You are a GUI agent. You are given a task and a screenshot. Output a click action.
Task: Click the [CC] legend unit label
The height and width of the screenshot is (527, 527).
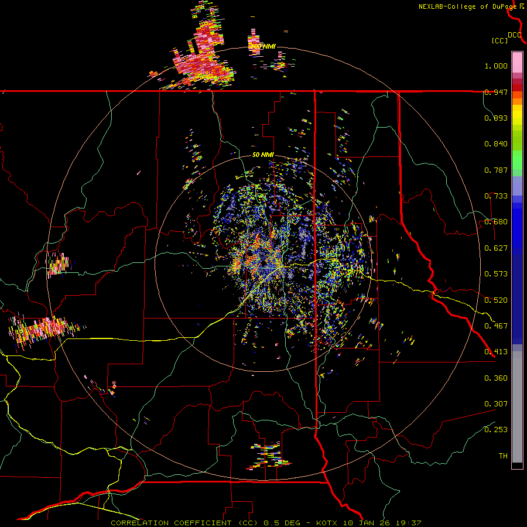[x=500, y=40]
